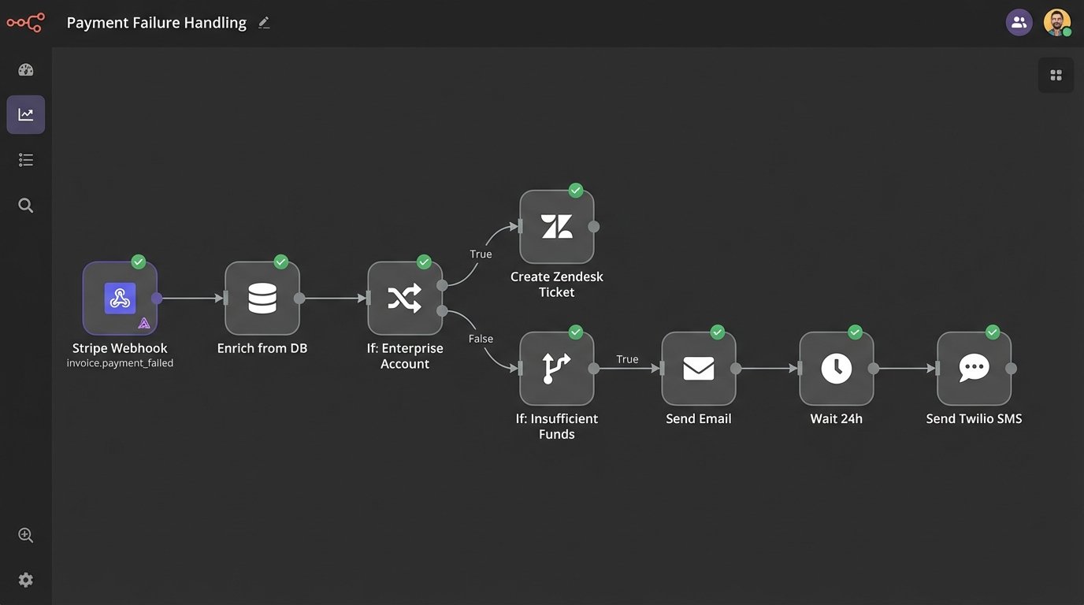Viewport: 1084px width, 605px height.
Task: Select the Send Twilio SMS node
Action: pyautogui.click(x=974, y=368)
